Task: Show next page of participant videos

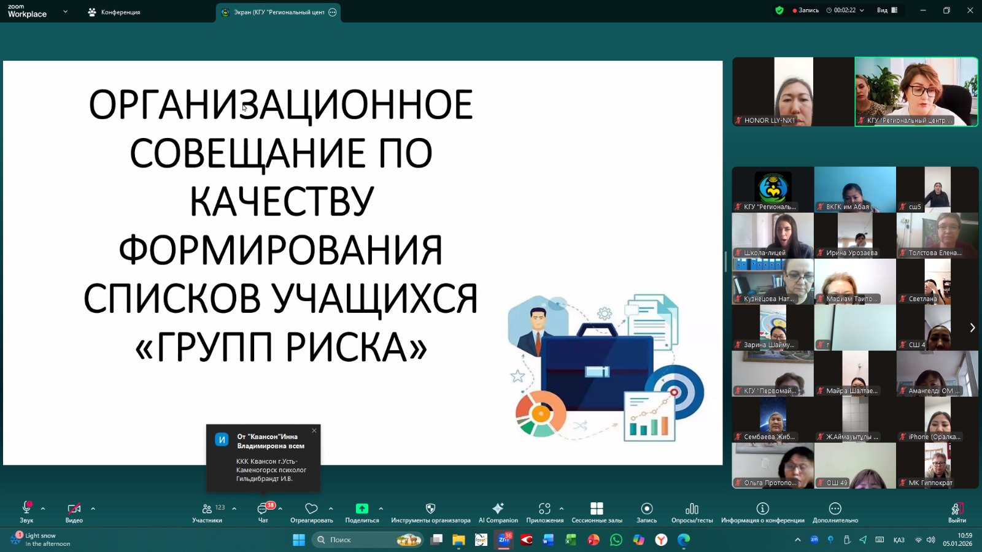Action: click(x=972, y=328)
